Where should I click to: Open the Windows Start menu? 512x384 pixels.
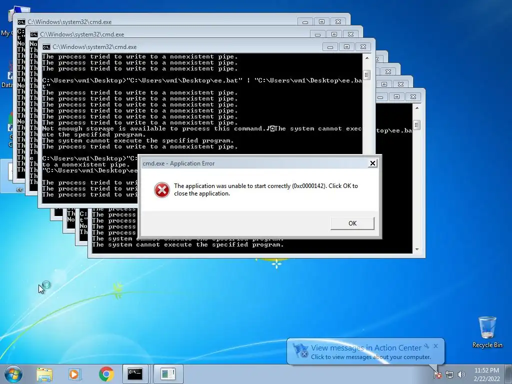click(13, 374)
